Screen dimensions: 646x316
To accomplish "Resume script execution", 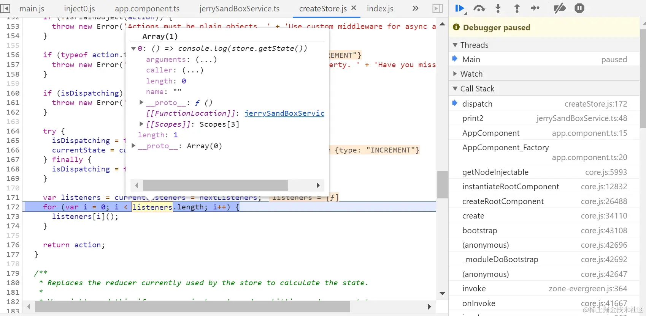I will click(460, 8).
